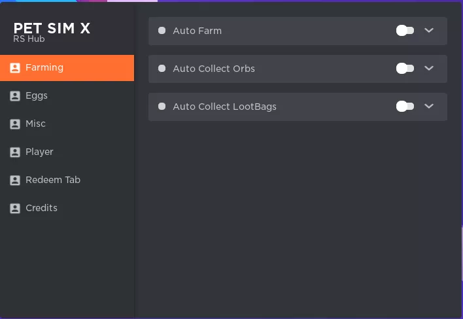
Task: Click the status dot beside Auto Farm
Action: pyautogui.click(x=162, y=30)
